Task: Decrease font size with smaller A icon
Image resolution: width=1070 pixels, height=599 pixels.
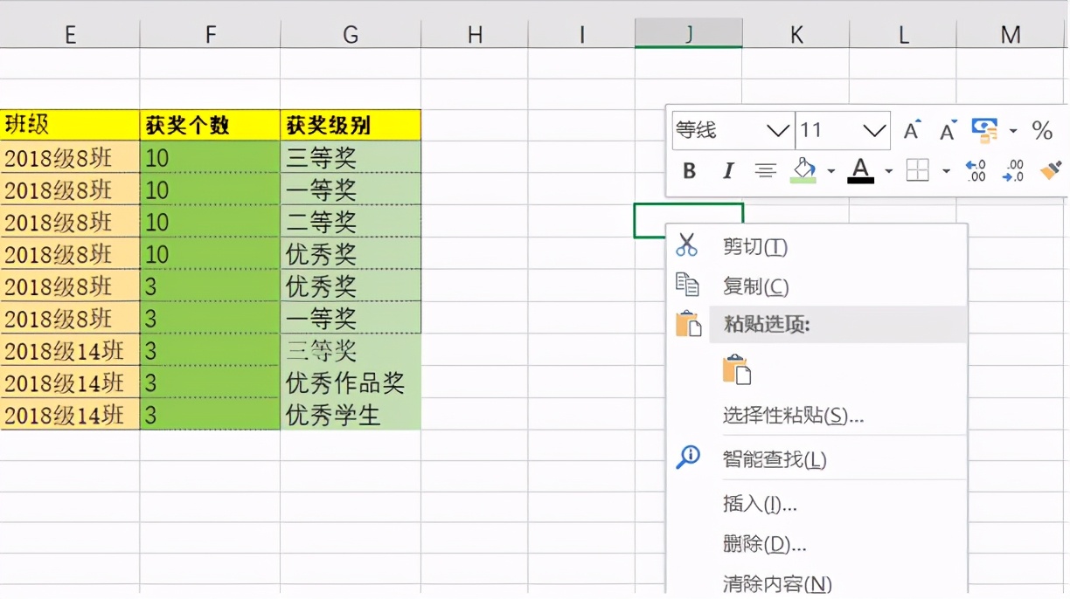Action: (948, 131)
